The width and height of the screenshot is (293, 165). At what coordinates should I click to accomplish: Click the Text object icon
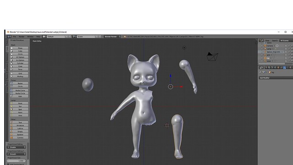click(x=11, y=122)
